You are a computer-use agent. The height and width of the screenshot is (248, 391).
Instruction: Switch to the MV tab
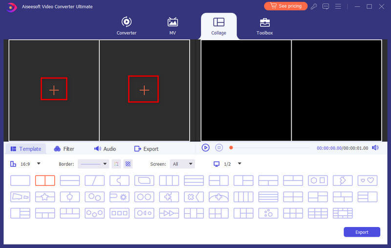click(x=173, y=26)
